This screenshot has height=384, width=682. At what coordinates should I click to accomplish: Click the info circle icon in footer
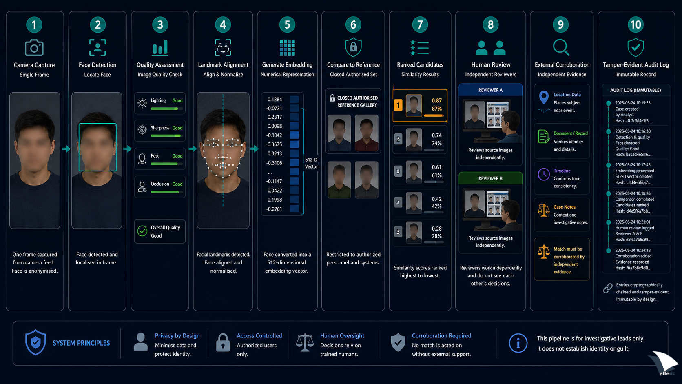(x=518, y=343)
